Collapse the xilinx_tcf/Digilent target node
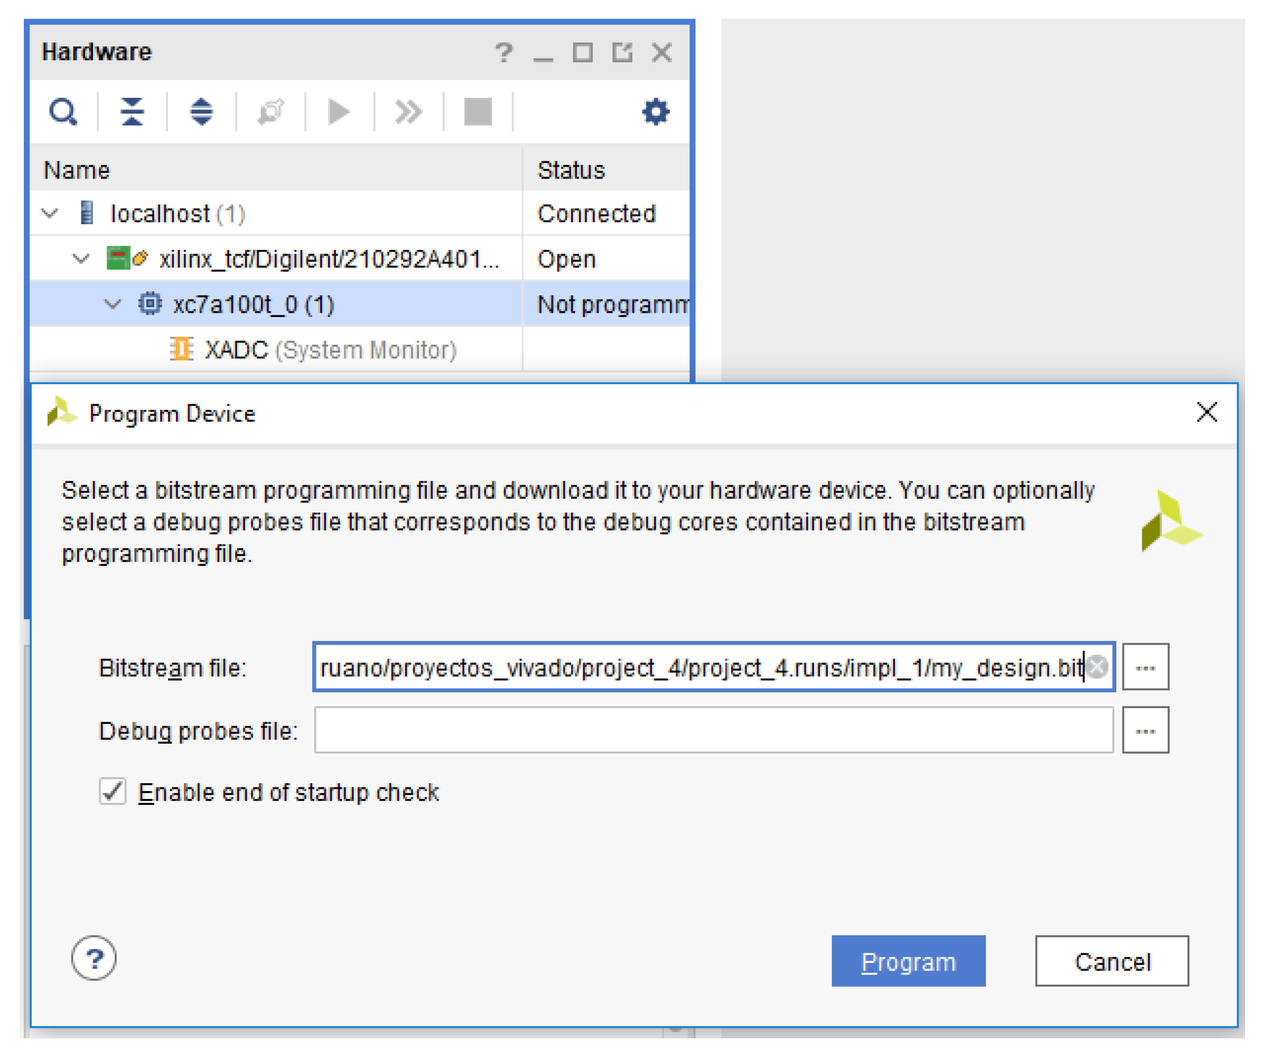 [x=81, y=259]
